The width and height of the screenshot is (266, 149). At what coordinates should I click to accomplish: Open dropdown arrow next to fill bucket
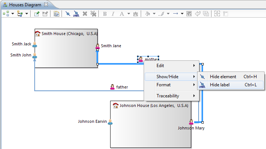point(154,14)
